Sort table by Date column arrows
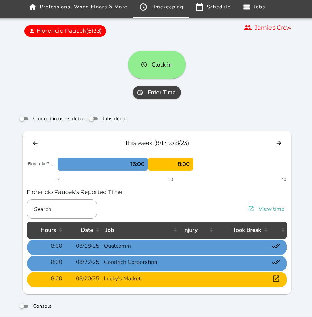312x317 pixels. (x=98, y=230)
